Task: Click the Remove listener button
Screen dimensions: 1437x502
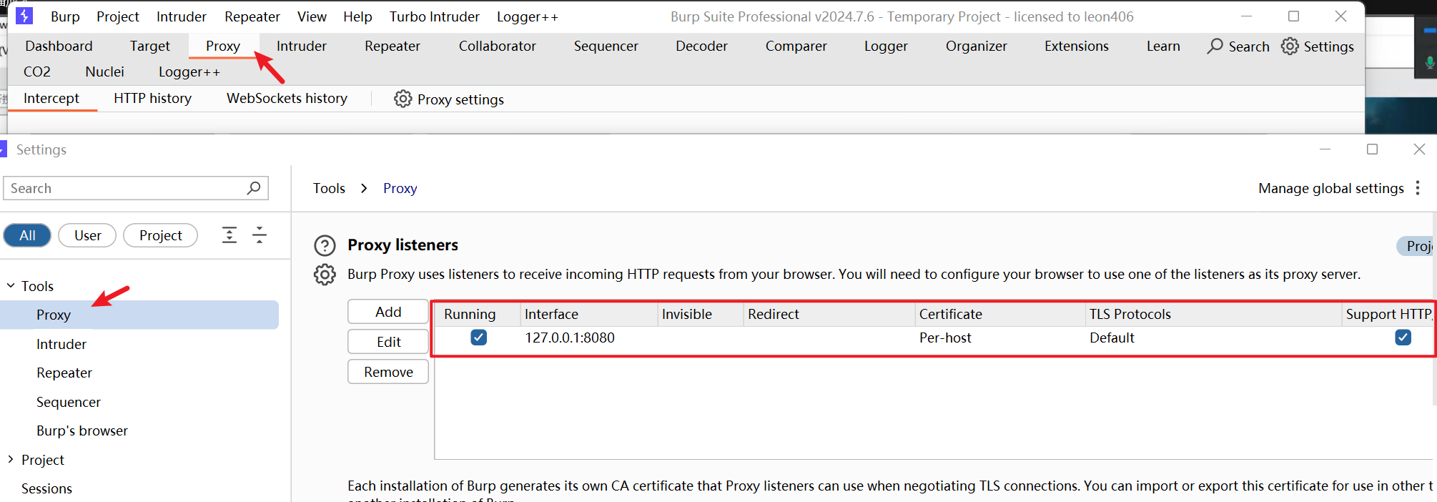Action: [388, 372]
